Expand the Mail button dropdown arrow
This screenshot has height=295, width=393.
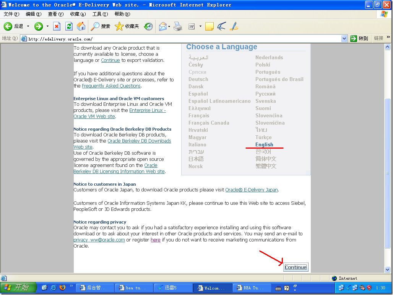pos(169,26)
